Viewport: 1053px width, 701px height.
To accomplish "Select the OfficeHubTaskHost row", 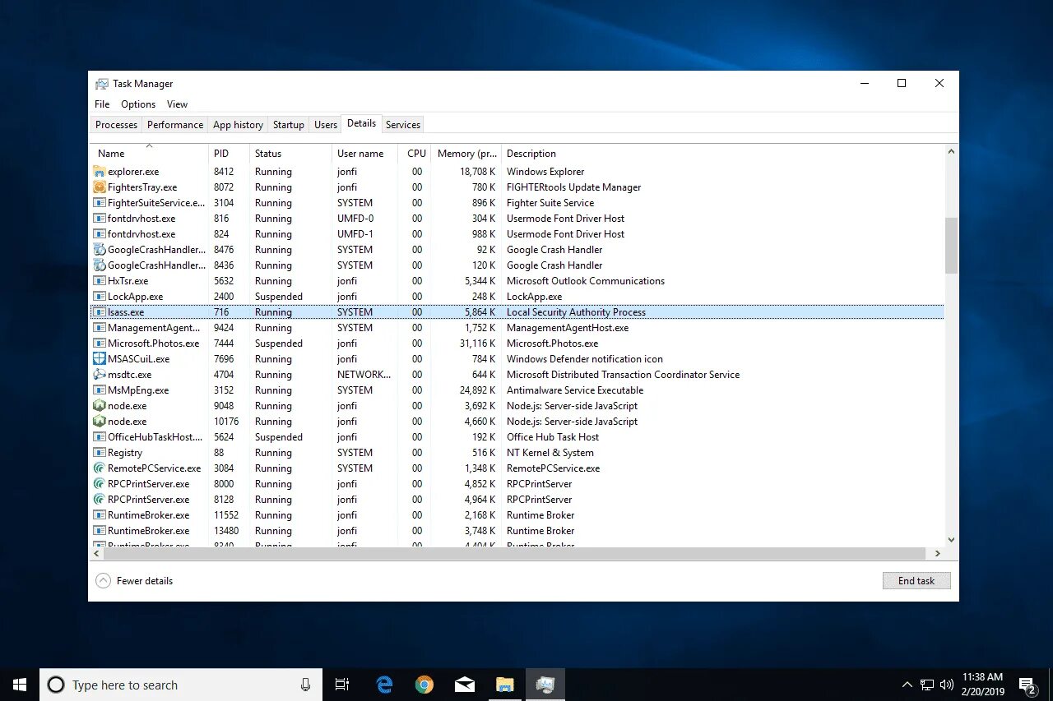I will tap(517, 437).
